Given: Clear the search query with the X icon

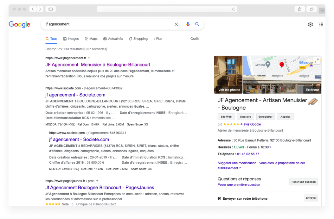Looking at the screenshot, I should (176, 24).
